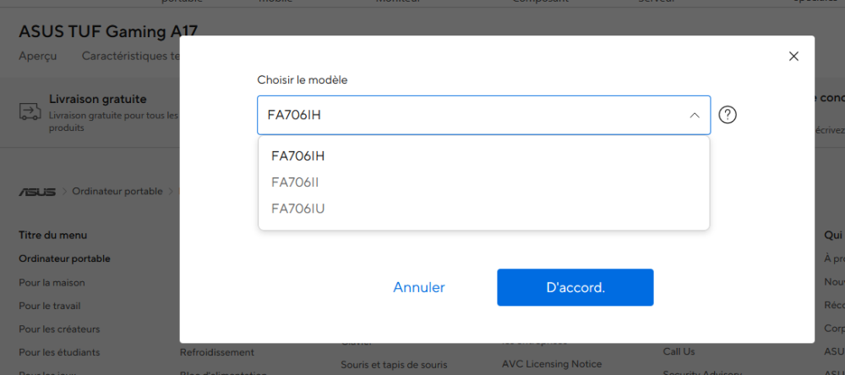Close the model selection dialog
Screen dimensions: 845x375
pyautogui.click(x=793, y=57)
